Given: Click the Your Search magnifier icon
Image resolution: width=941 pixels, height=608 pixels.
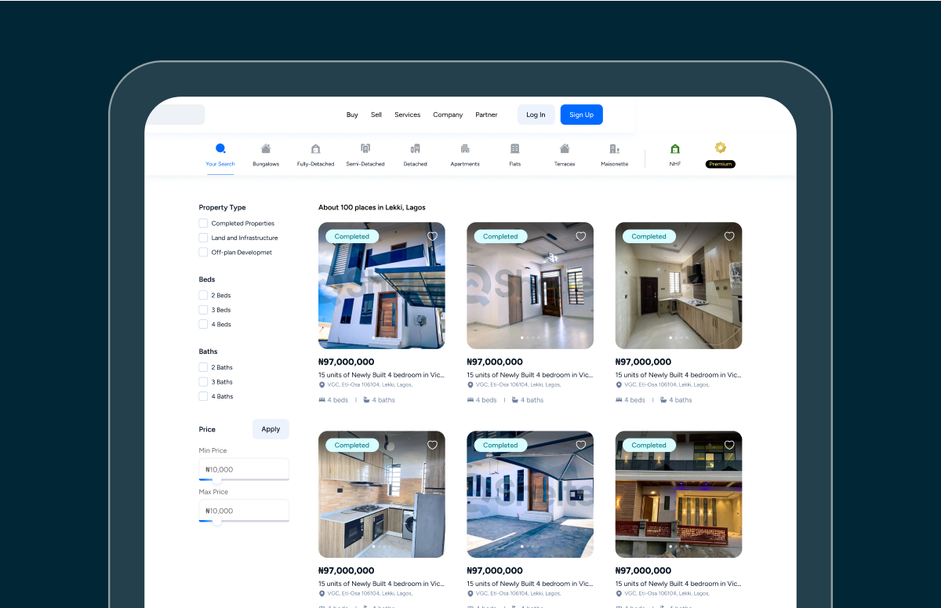Looking at the screenshot, I should (220, 148).
